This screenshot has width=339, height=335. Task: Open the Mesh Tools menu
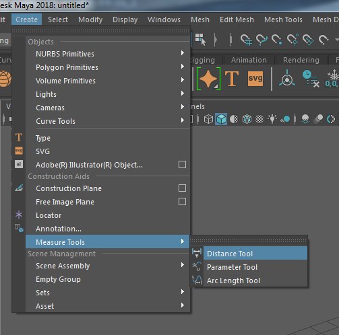(283, 20)
